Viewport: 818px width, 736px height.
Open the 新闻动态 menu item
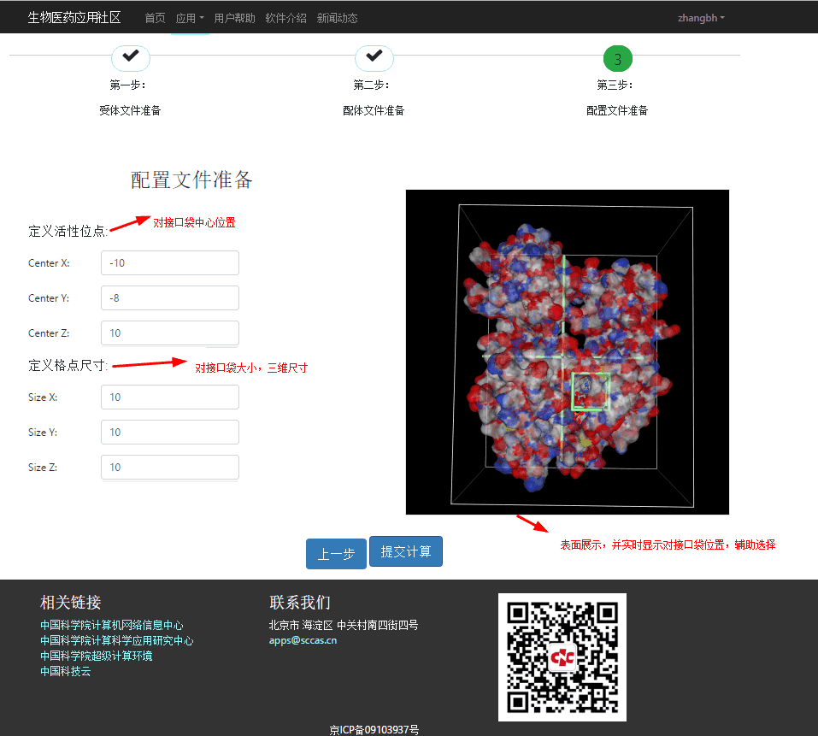337,18
